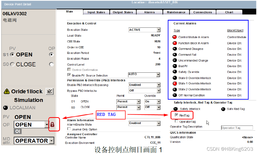The image size is (257, 154).
Task: Switch to the Output States tab
Action: [x=123, y=12]
